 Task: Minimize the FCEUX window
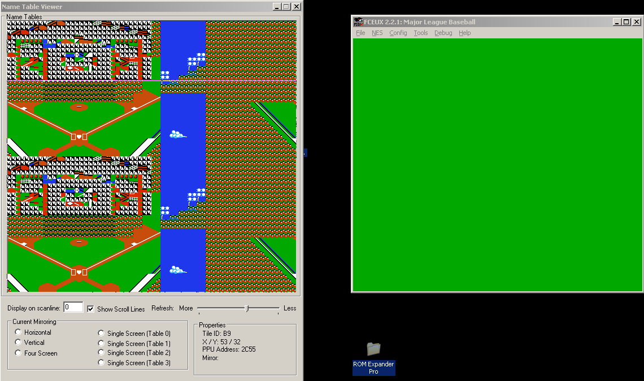point(617,22)
